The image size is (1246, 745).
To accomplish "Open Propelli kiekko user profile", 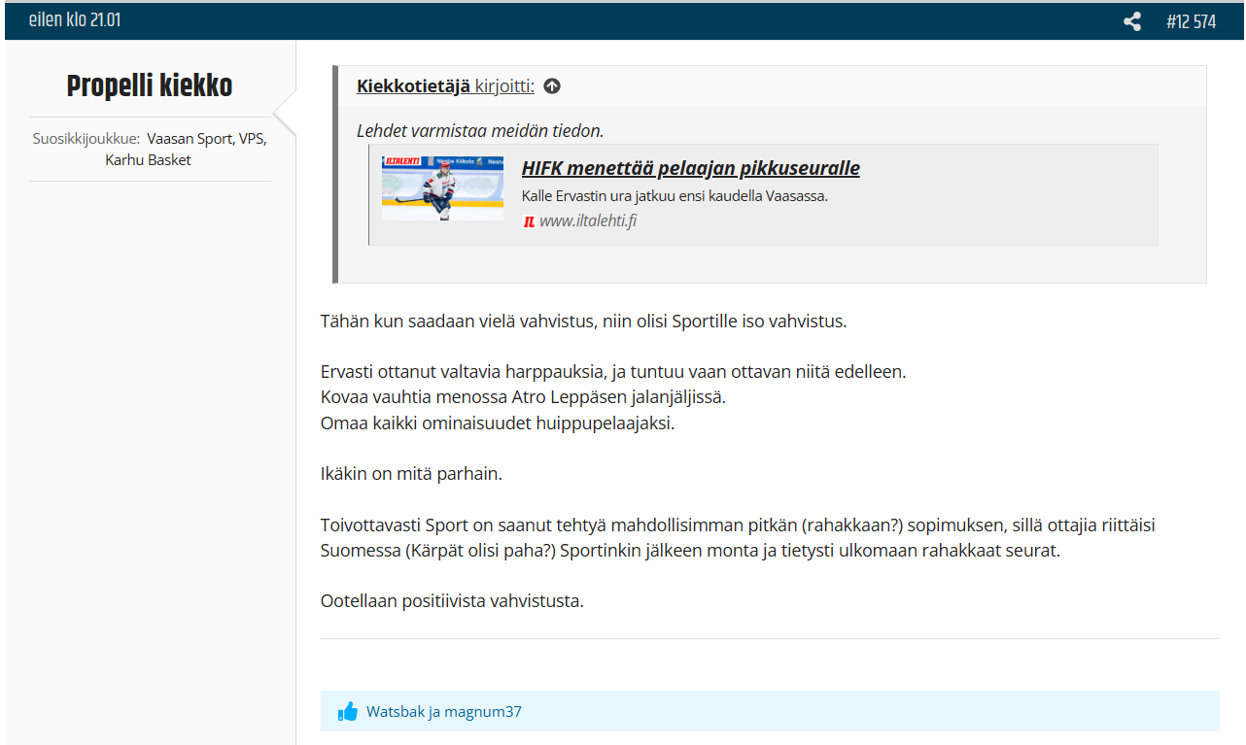I will click(150, 86).
